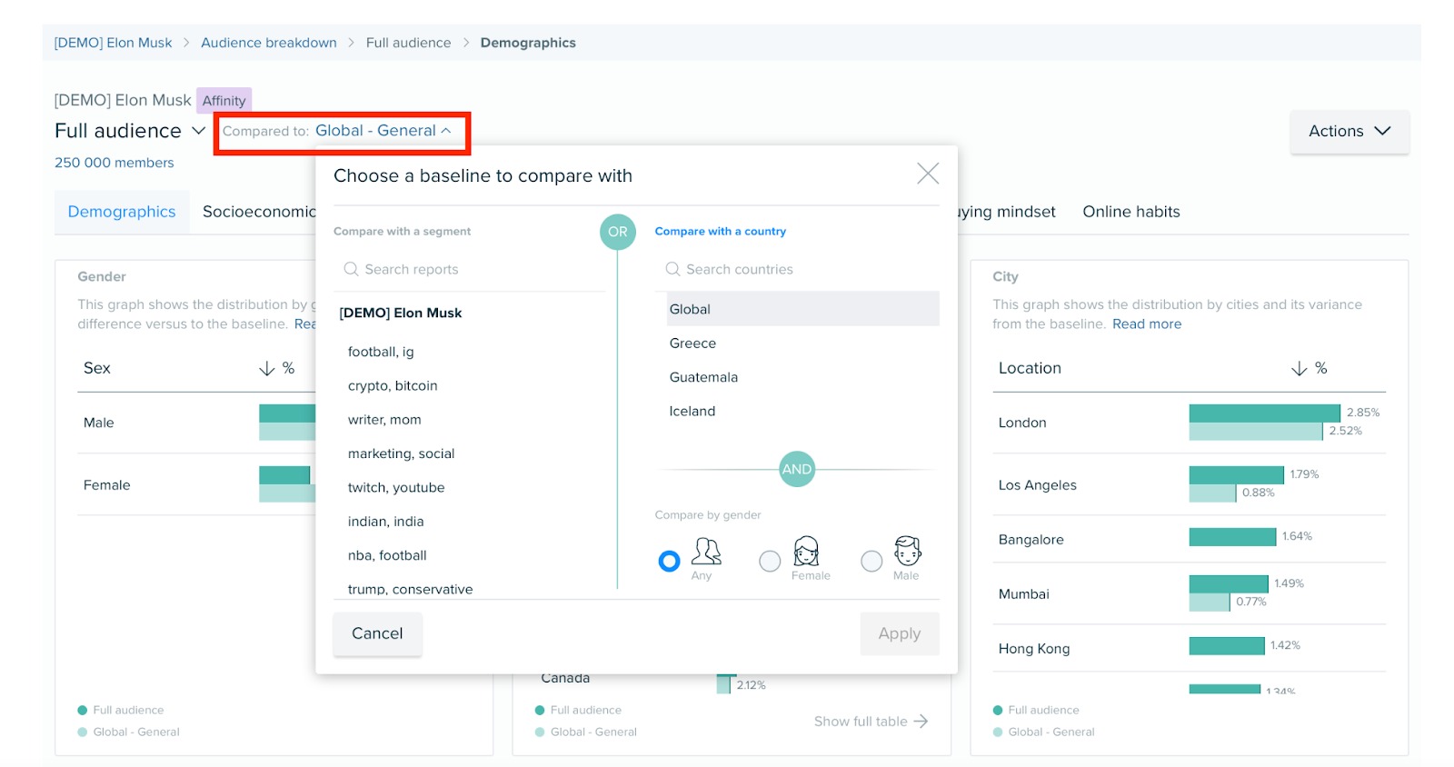Select the trump, conservative segment

[410, 589]
